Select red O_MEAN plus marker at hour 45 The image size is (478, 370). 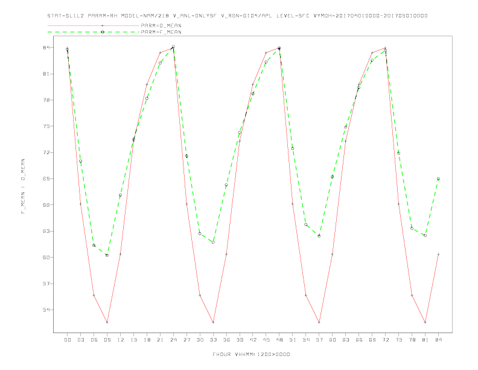266,53
